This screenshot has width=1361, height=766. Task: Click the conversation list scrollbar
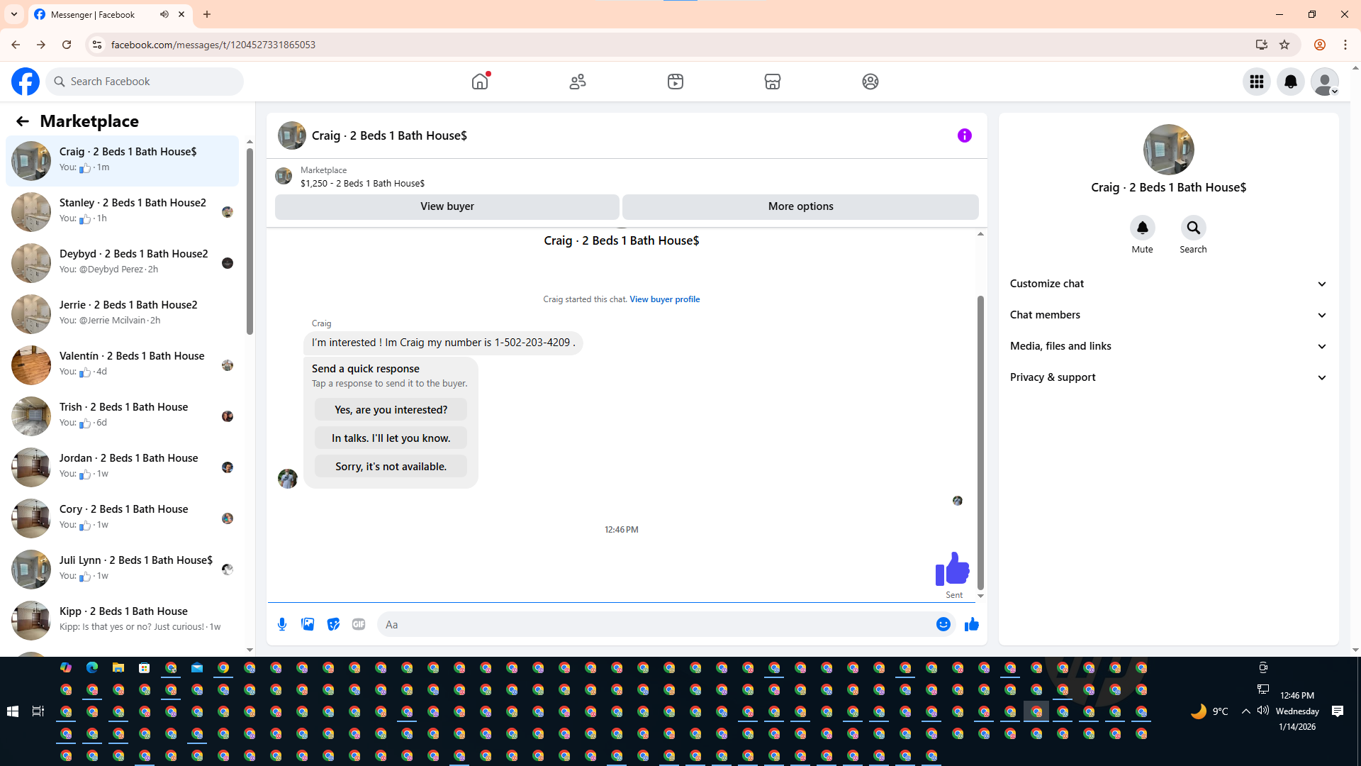click(250, 241)
